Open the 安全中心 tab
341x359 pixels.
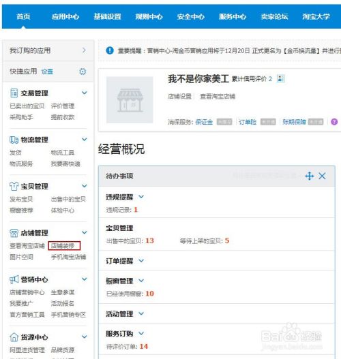click(x=191, y=16)
